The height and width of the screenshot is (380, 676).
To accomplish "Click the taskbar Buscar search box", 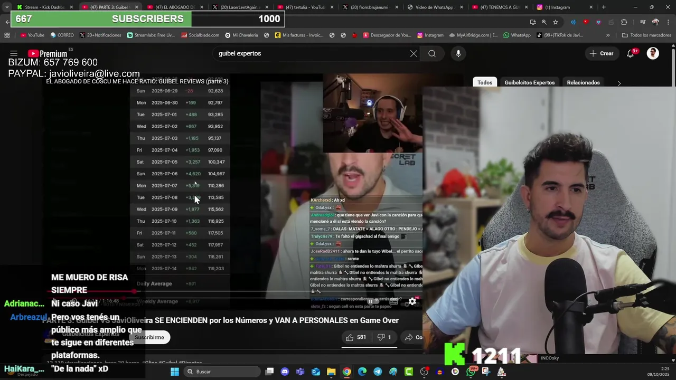I will pyautogui.click(x=222, y=372).
